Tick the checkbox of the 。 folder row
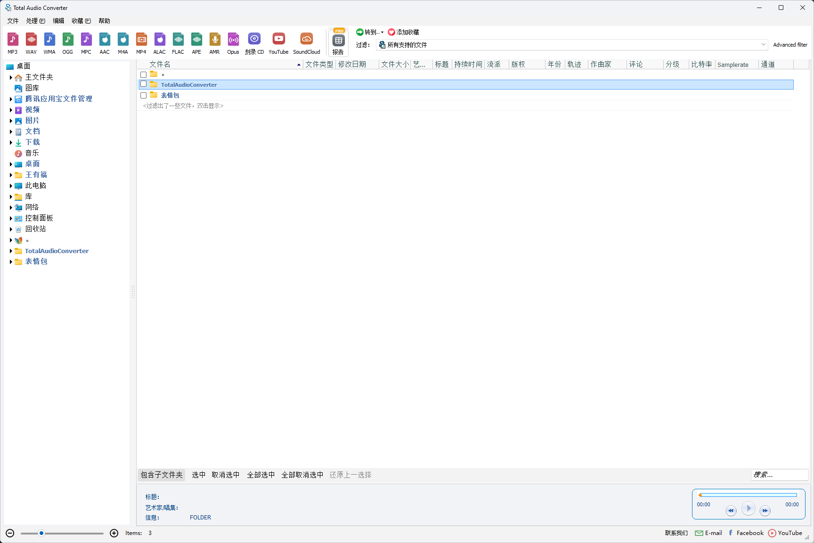 tap(144, 74)
